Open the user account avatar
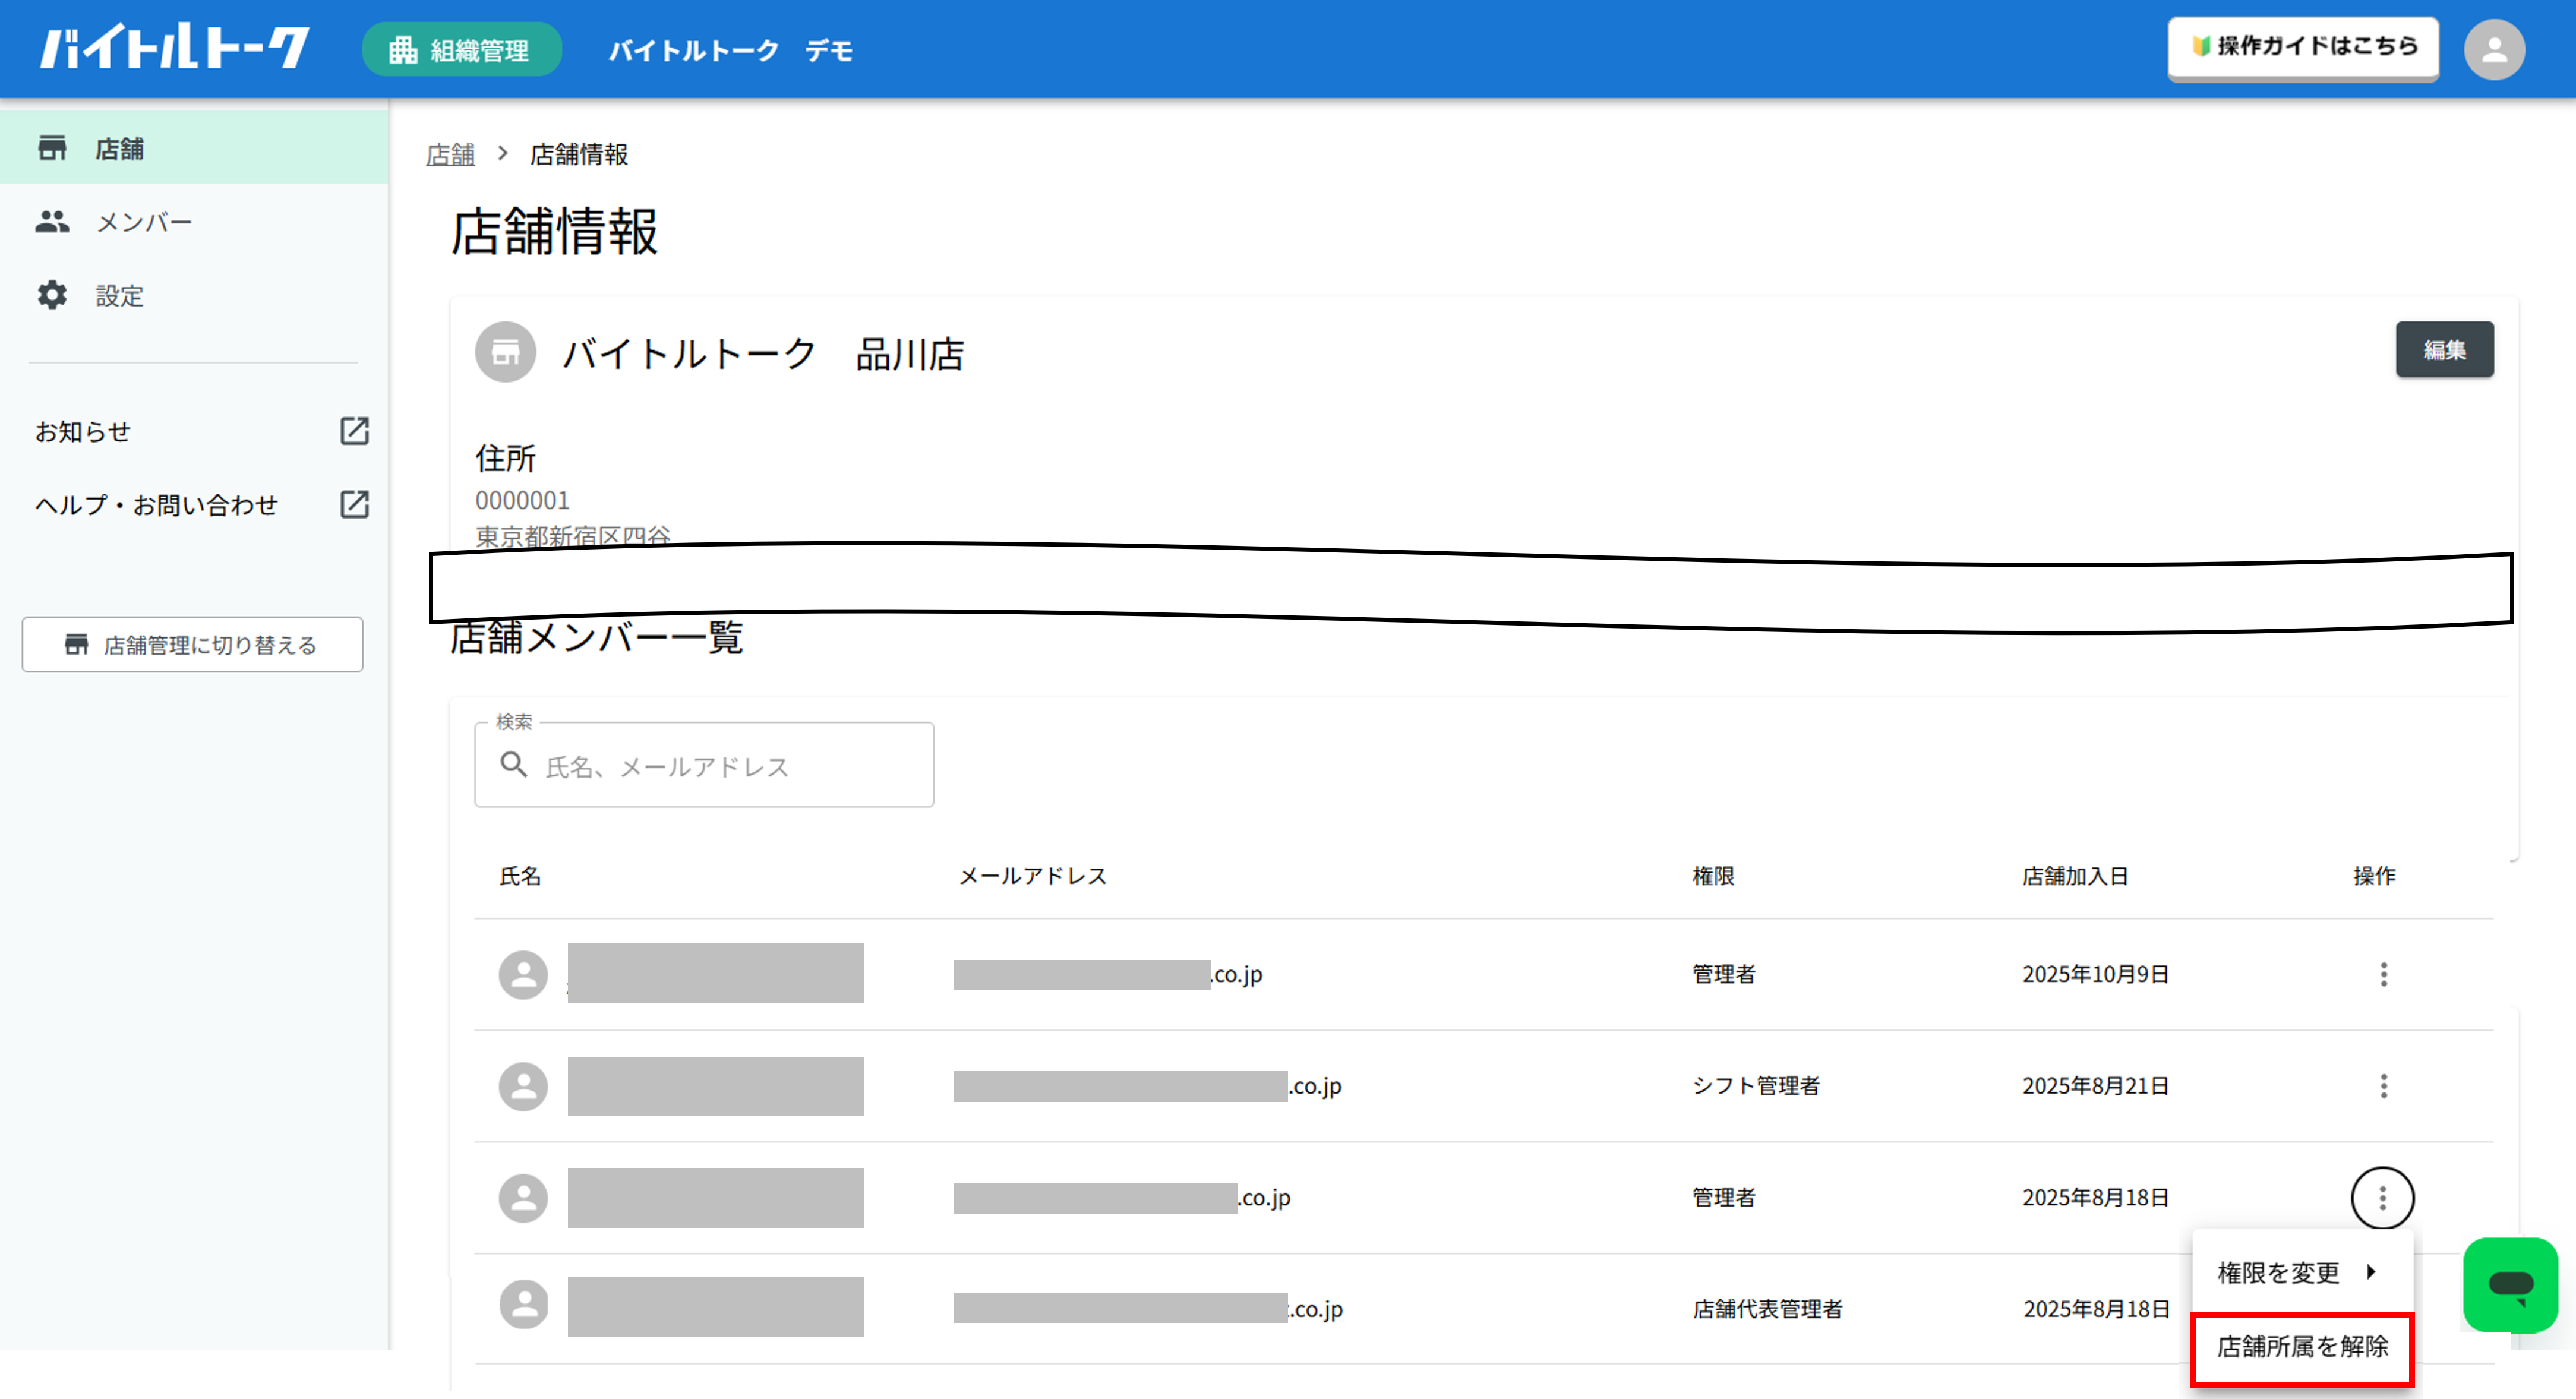 coord(2494,49)
